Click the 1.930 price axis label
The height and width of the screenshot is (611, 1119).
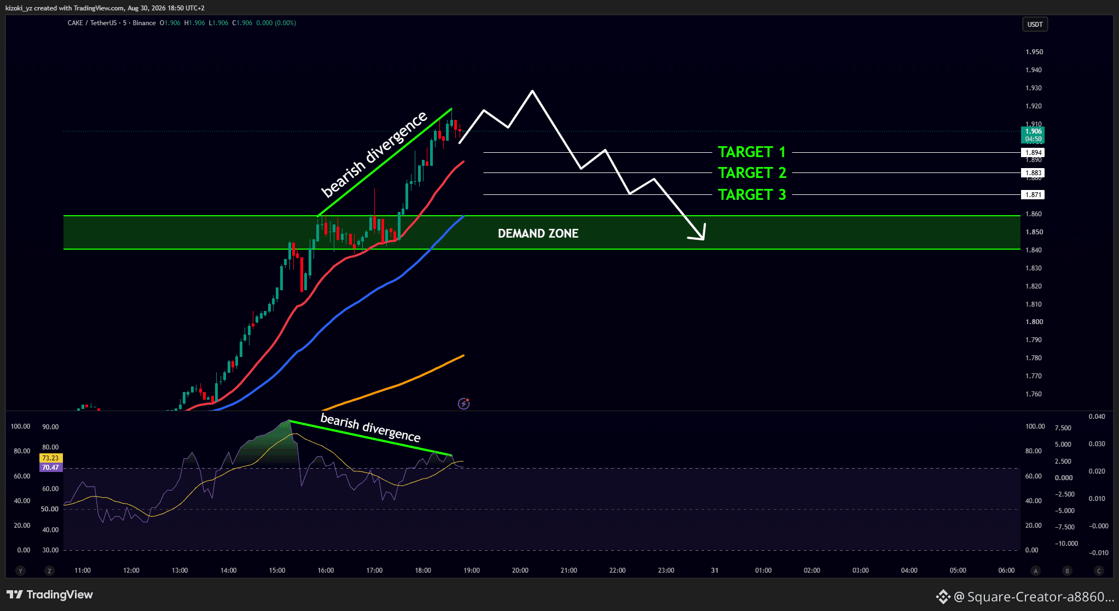click(x=1034, y=88)
